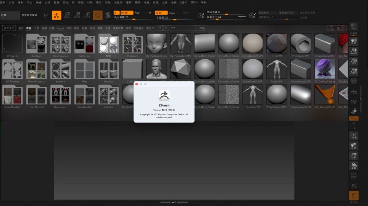Click the lock icon in right shelf
This screenshot has height=206, width=368.
(354, 111)
